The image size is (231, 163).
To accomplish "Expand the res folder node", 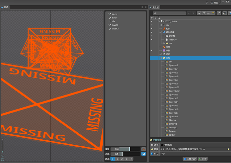I will (164, 43).
